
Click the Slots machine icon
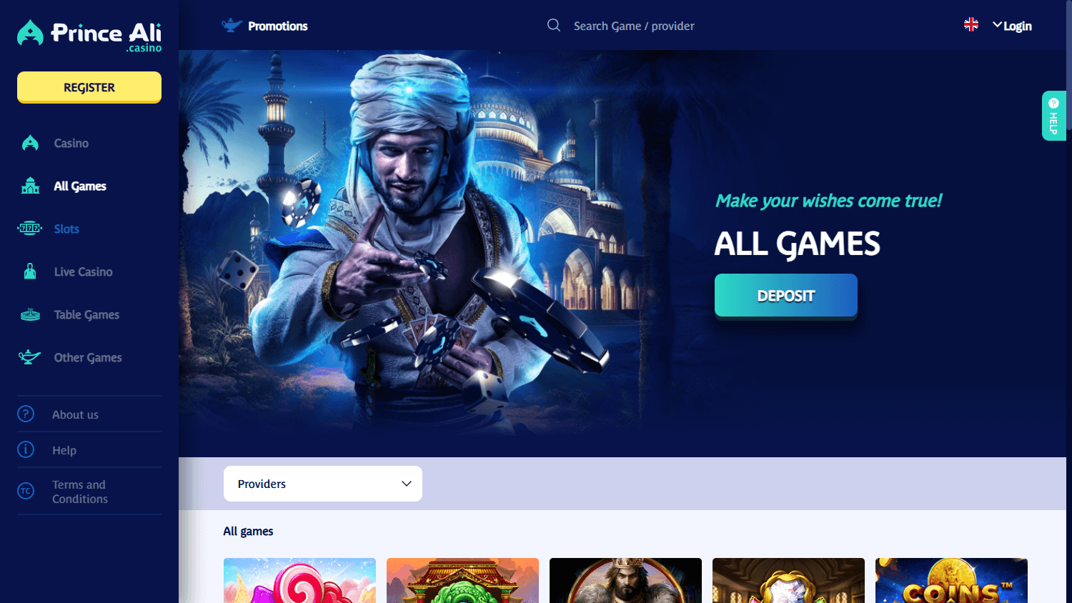click(30, 229)
